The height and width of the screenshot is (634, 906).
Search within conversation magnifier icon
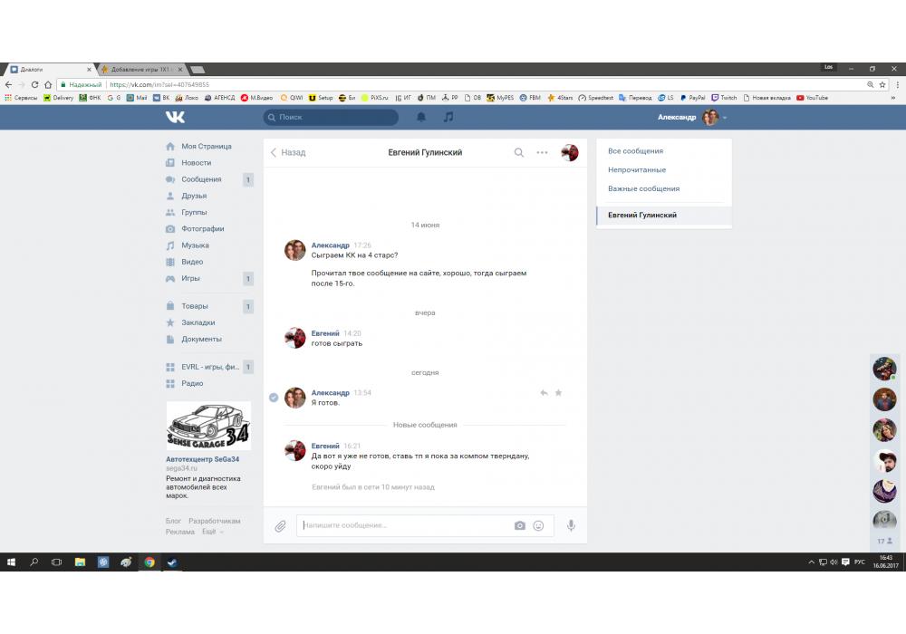pos(519,152)
